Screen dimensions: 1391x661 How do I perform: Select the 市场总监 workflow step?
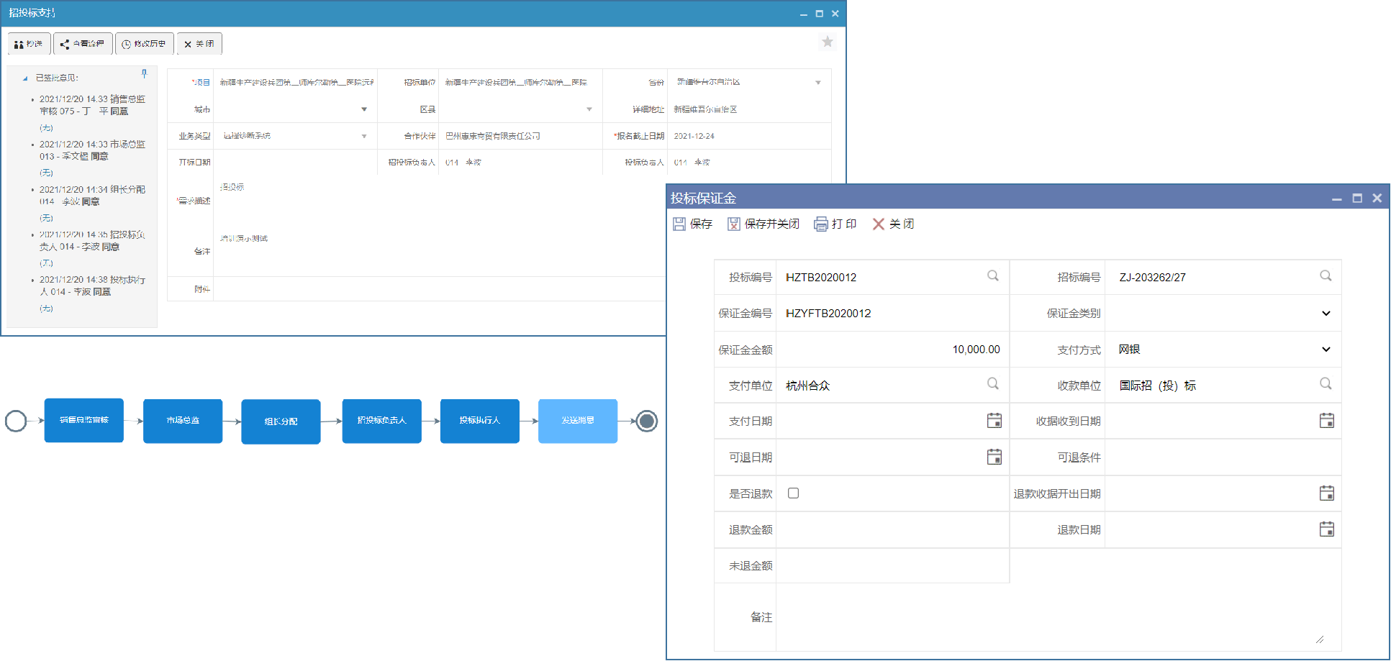[x=182, y=421]
